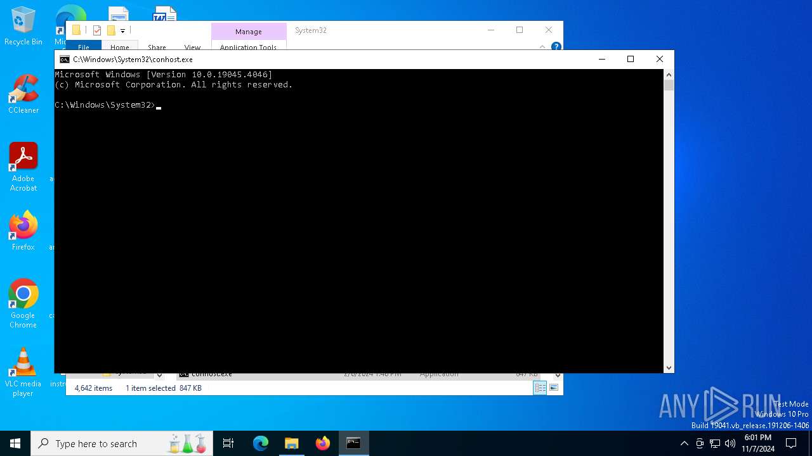Open the Home ribbon tab in Explorer
Image resolution: width=812 pixels, height=456 pixels.
tap(119, 46)
